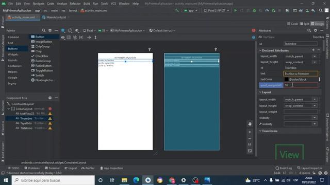Viewport: 330px width, 185px height.
Task: Select the Widgets palette category
Action: point(13,54)
